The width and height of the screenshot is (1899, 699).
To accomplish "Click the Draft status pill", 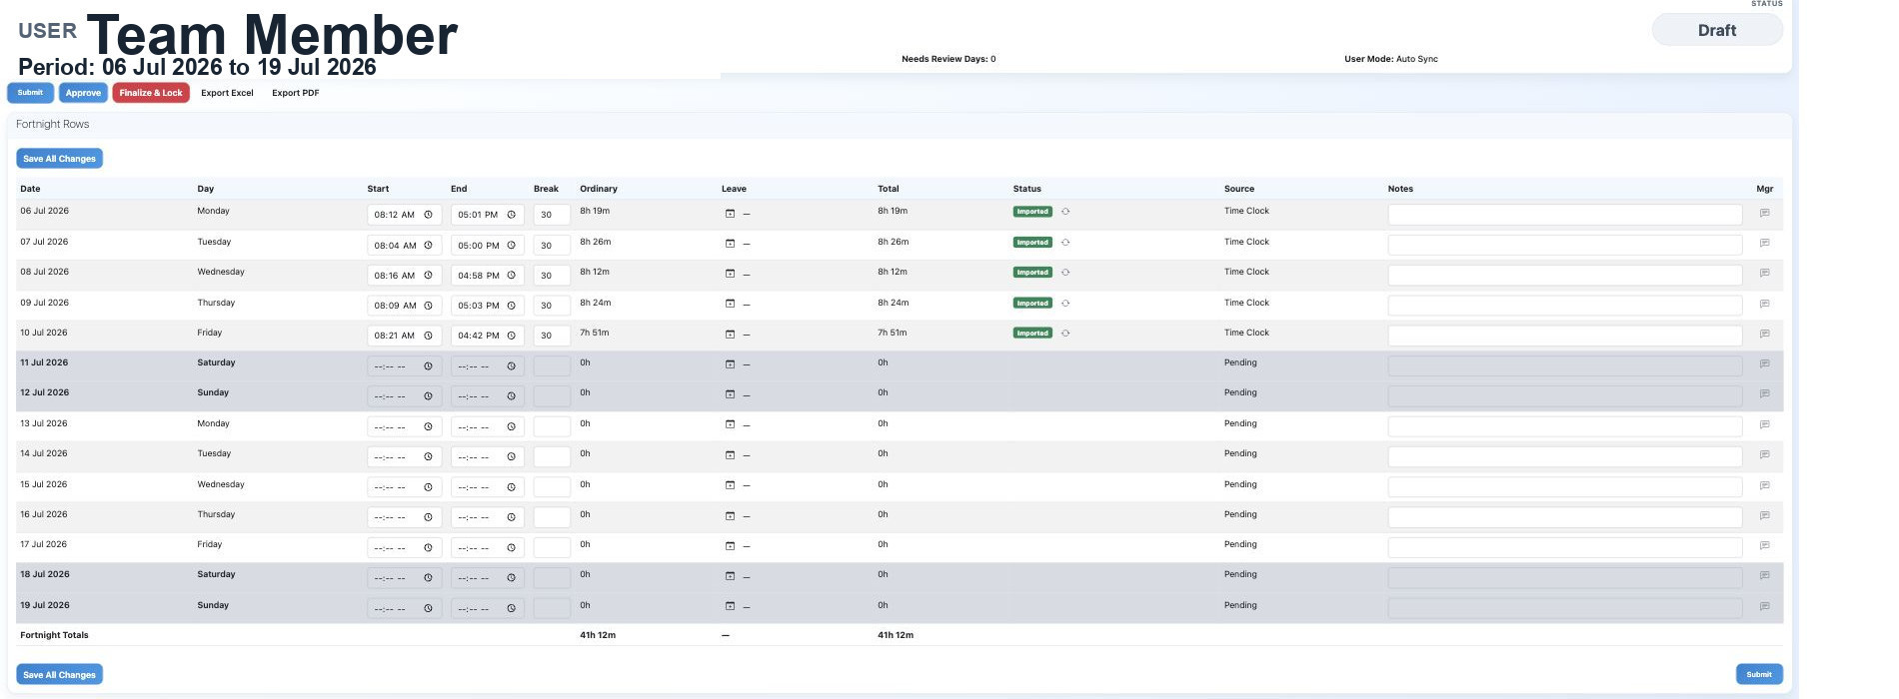I will (1717, 30).
